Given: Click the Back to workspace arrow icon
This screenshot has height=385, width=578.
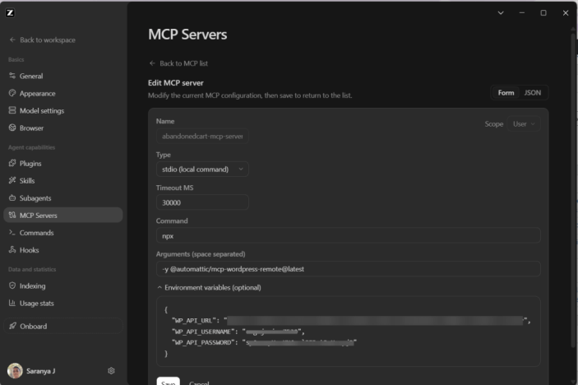Looking at the screenshot, I should tap(12, 39).
